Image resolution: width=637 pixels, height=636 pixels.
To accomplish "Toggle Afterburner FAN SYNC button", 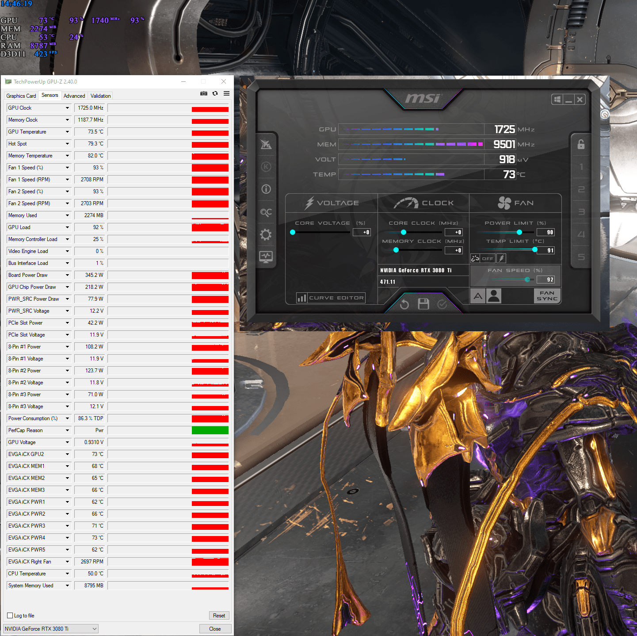I will click(x=547, y=296).
